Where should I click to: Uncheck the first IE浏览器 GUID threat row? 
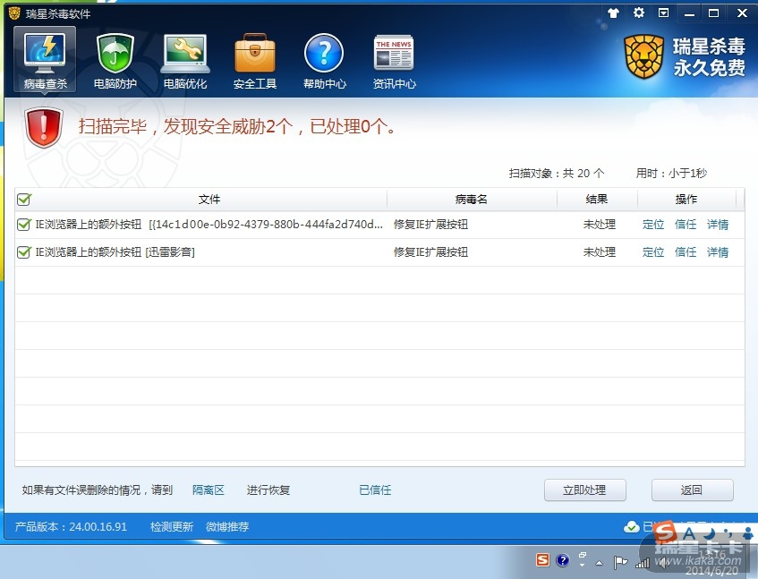tap(24, 225)
